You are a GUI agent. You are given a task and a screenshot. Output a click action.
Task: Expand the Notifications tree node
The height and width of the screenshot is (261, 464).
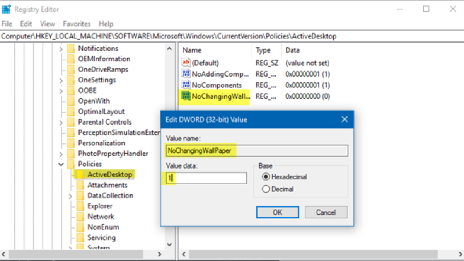point(61,49)
